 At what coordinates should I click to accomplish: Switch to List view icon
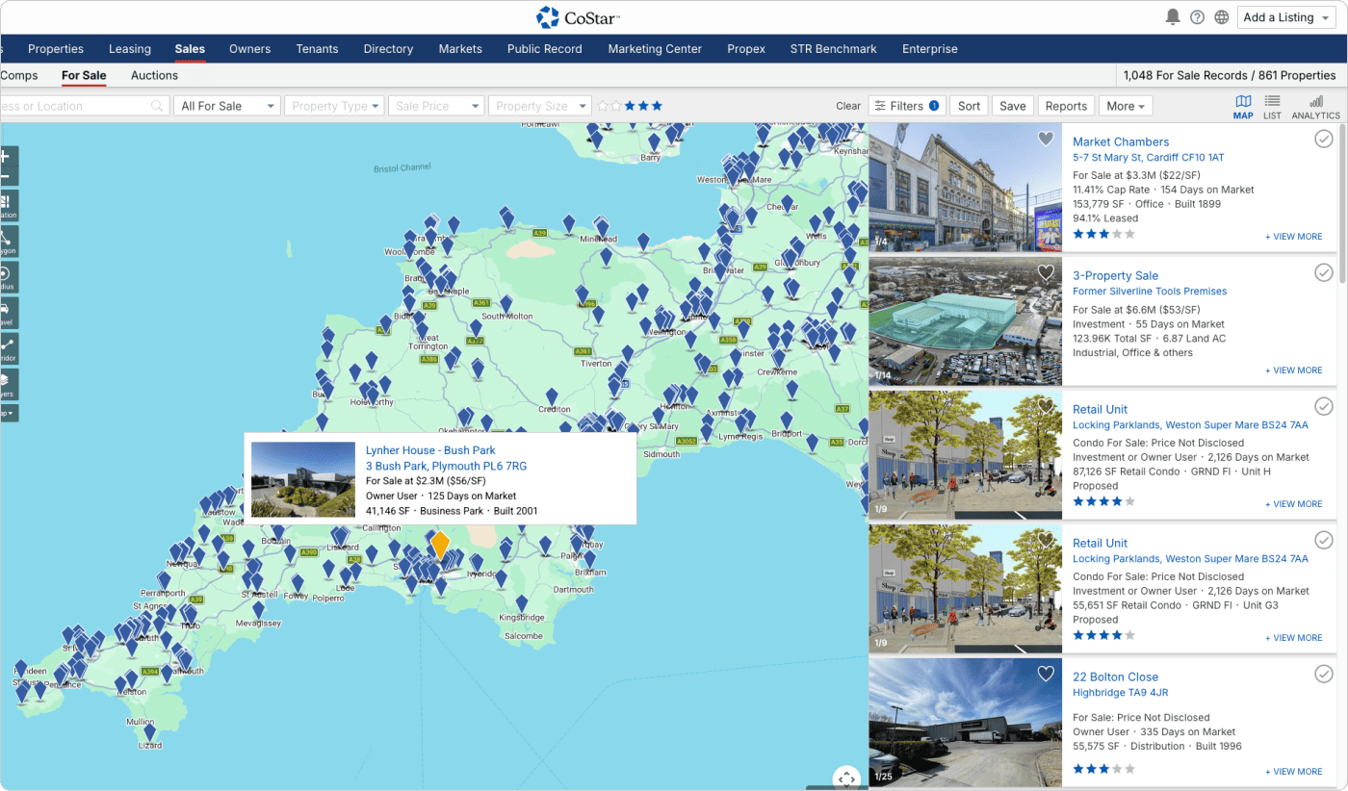pyautogui.click(x=1272, y=106)
